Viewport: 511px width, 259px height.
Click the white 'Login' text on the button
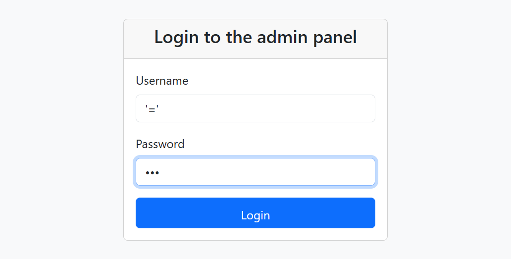(x=255, y=215)
